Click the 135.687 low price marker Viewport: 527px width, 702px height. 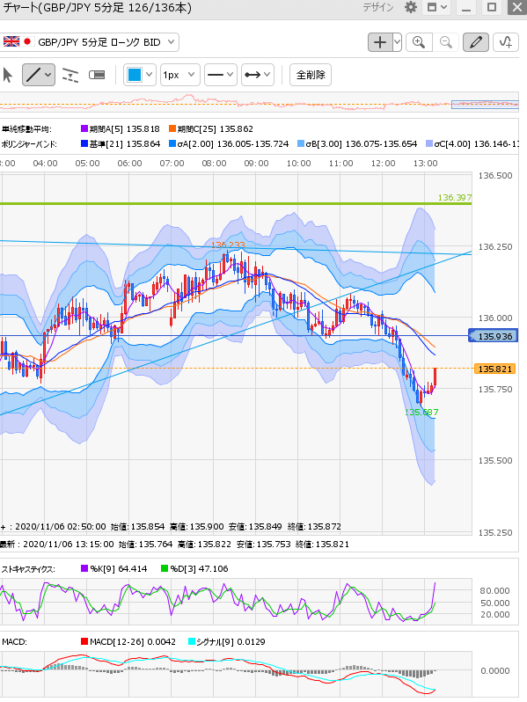tap(421, 412)
